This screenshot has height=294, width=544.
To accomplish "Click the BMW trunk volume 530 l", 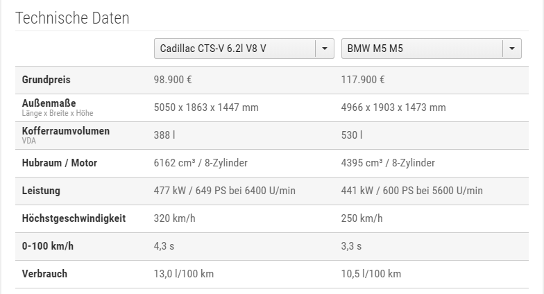I will pyautogui.click(x=352, y=135).
